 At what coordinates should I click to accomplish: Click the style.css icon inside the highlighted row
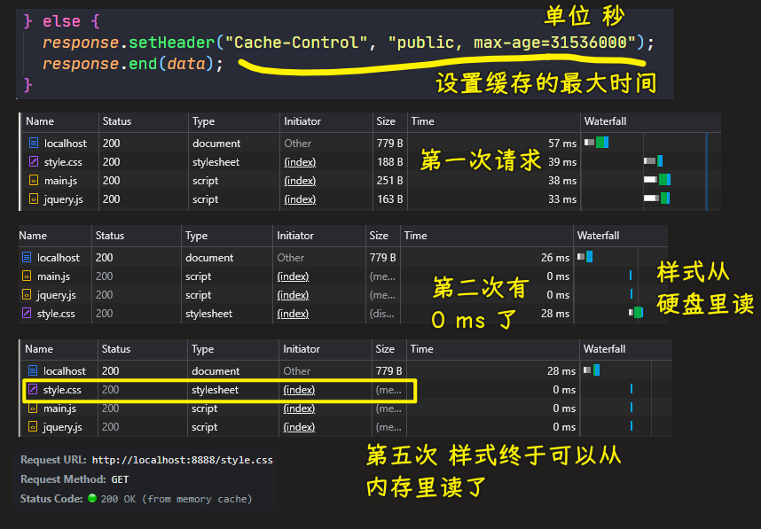[33, 389]
